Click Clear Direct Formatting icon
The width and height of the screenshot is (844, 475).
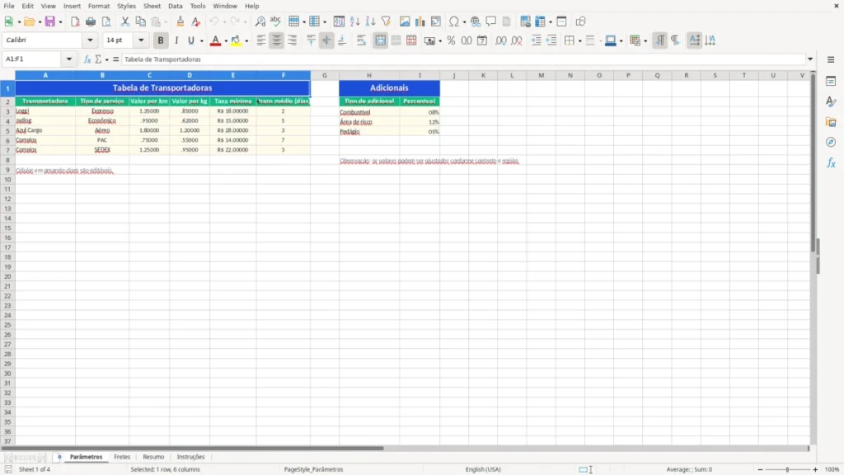[196, 21]
